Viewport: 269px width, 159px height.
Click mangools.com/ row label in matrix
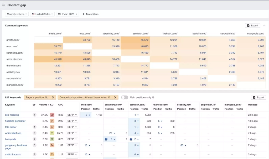(15, 85)
